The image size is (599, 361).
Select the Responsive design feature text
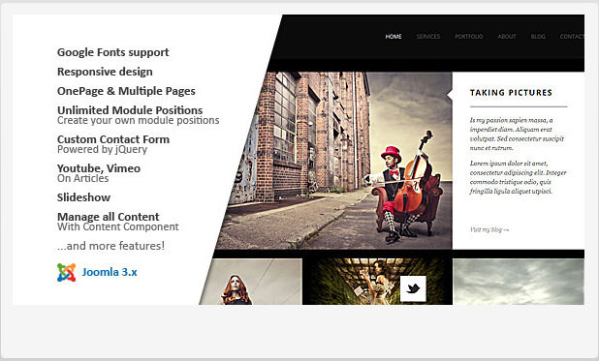(105, 72)
